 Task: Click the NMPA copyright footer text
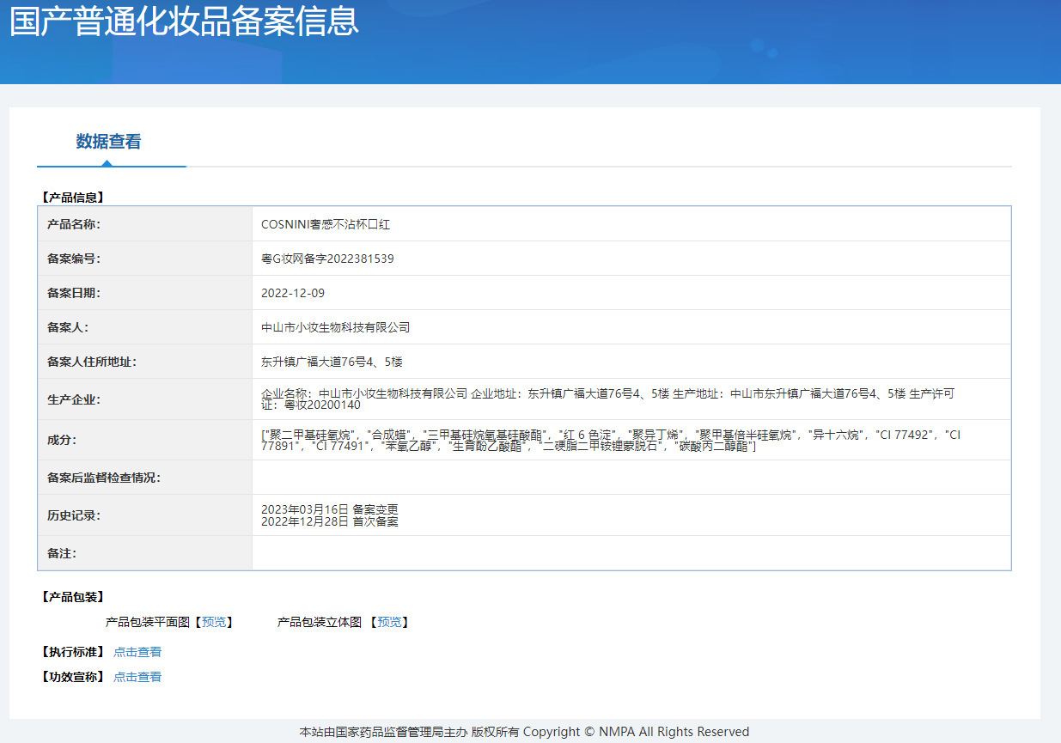[524, 732]
